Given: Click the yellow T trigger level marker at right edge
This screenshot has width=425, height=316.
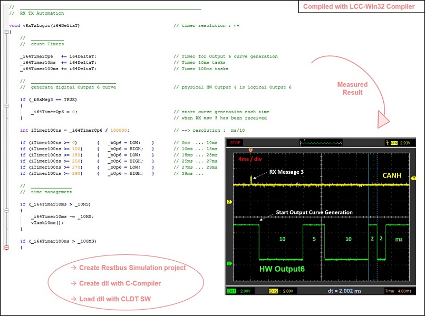Looking at the screenshot, I should [413, 178].
